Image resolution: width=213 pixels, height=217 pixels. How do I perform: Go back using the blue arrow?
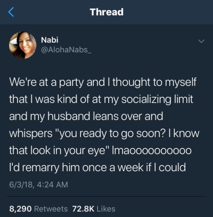click(11, 12)
